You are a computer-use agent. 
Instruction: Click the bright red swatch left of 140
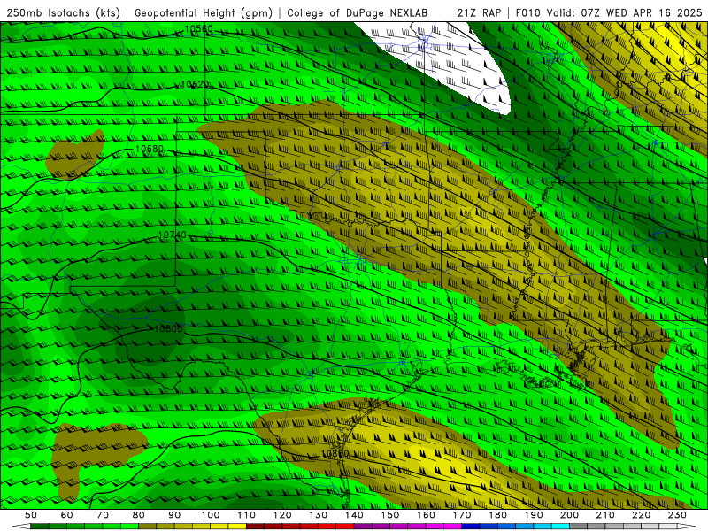pos(345,526)
